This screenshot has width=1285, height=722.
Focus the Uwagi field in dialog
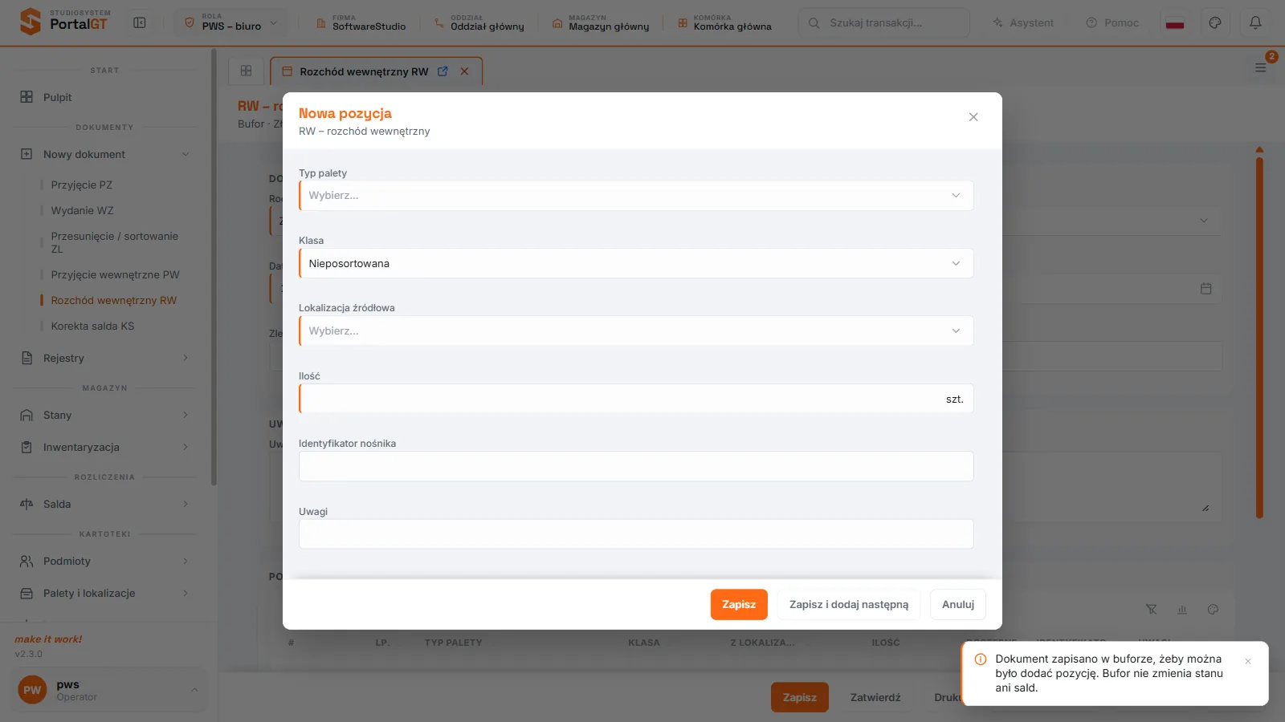[636, 534]
